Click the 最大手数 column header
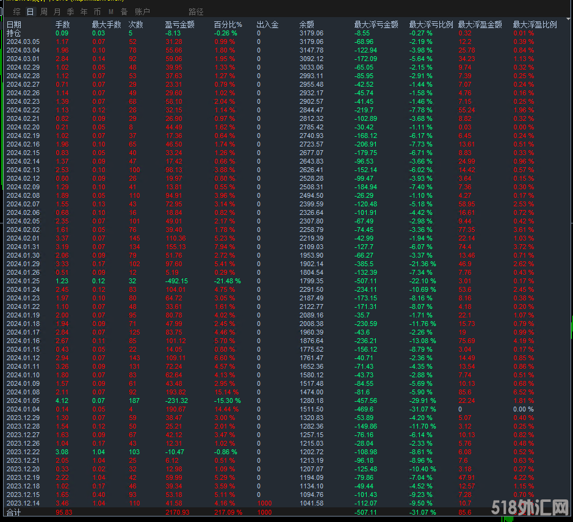 point(106,24)
